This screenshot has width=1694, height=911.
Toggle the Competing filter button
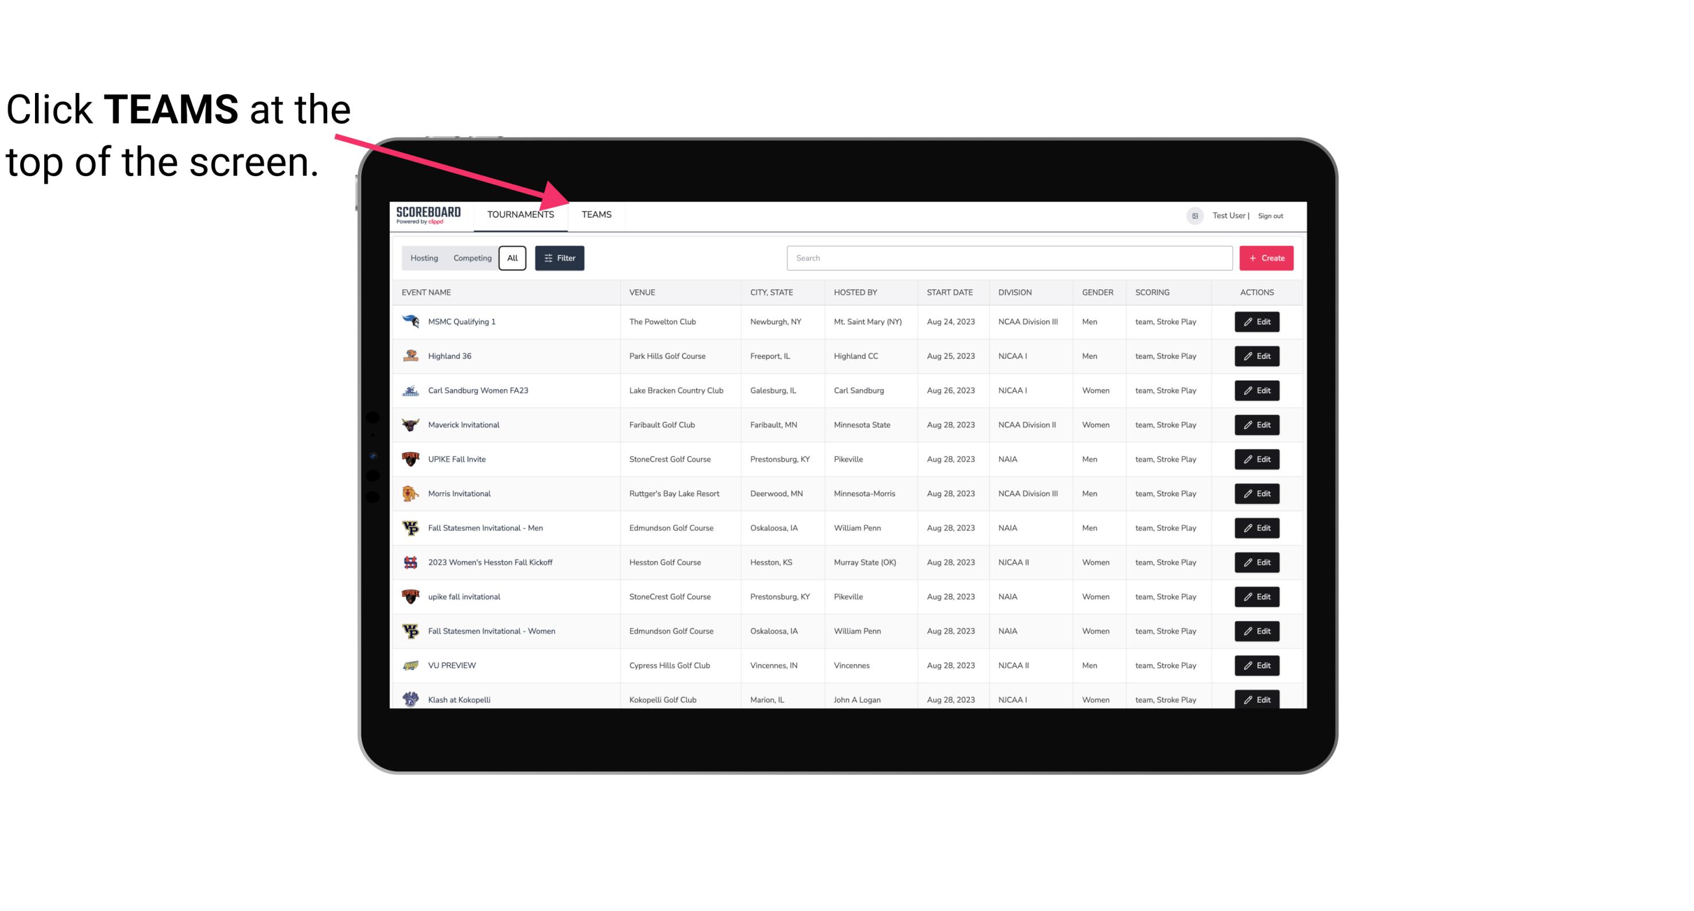470,258
